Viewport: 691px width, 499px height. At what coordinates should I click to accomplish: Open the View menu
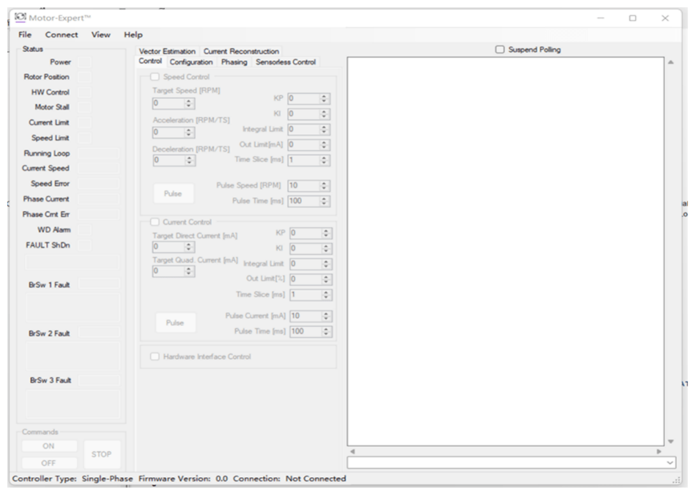point(101,35)
